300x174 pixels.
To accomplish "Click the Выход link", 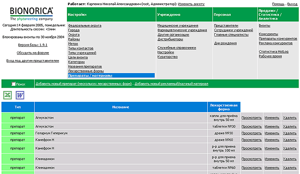I will click(x=292, y=4).
